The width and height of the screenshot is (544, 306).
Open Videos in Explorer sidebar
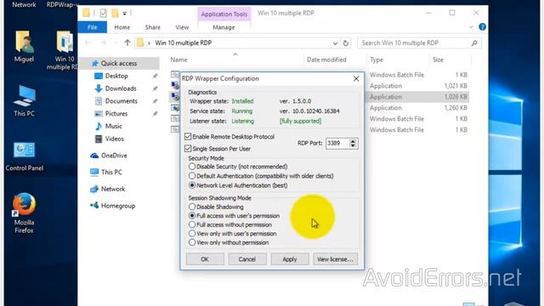click(x=114, y=139)
